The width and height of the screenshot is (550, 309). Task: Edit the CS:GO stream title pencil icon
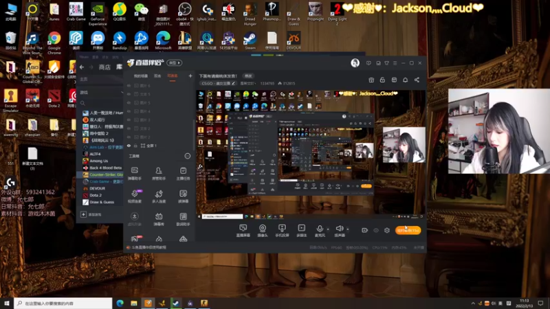[x=233, y=83]
